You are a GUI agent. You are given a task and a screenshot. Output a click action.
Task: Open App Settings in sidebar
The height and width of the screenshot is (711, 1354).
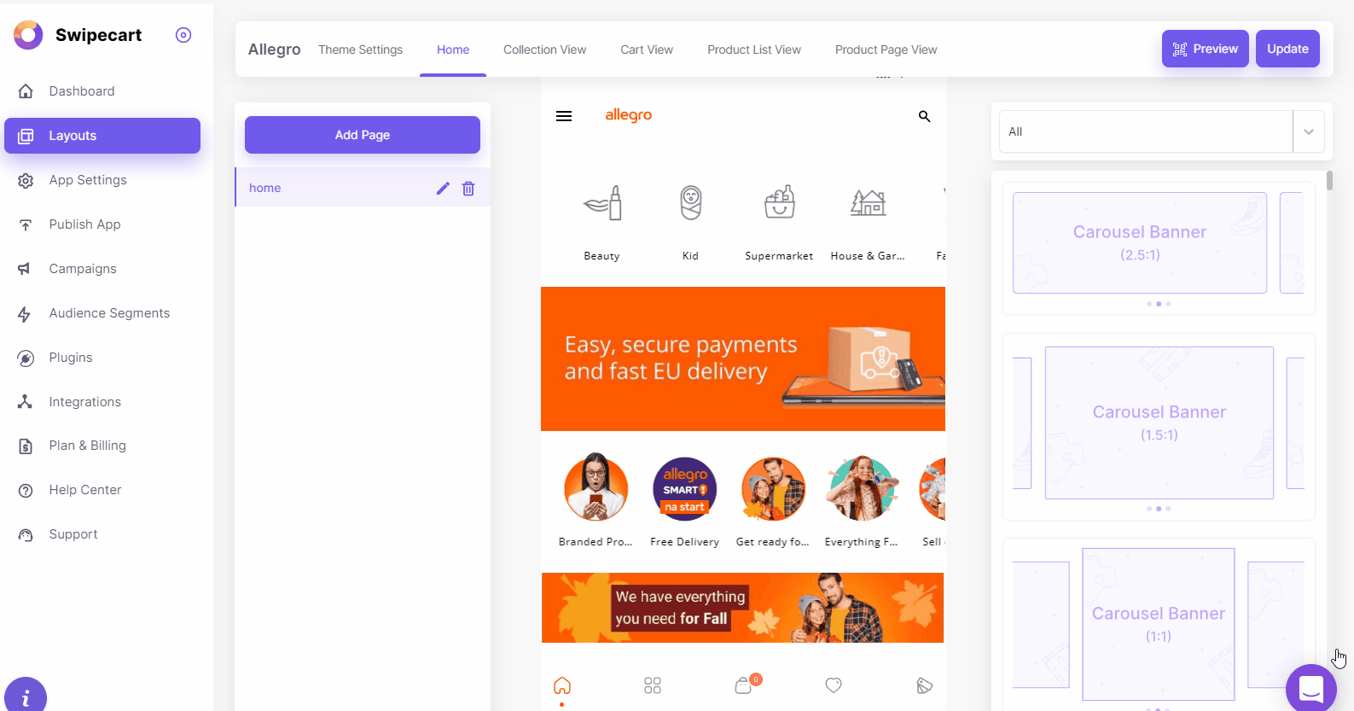click(x=88, y=180)
